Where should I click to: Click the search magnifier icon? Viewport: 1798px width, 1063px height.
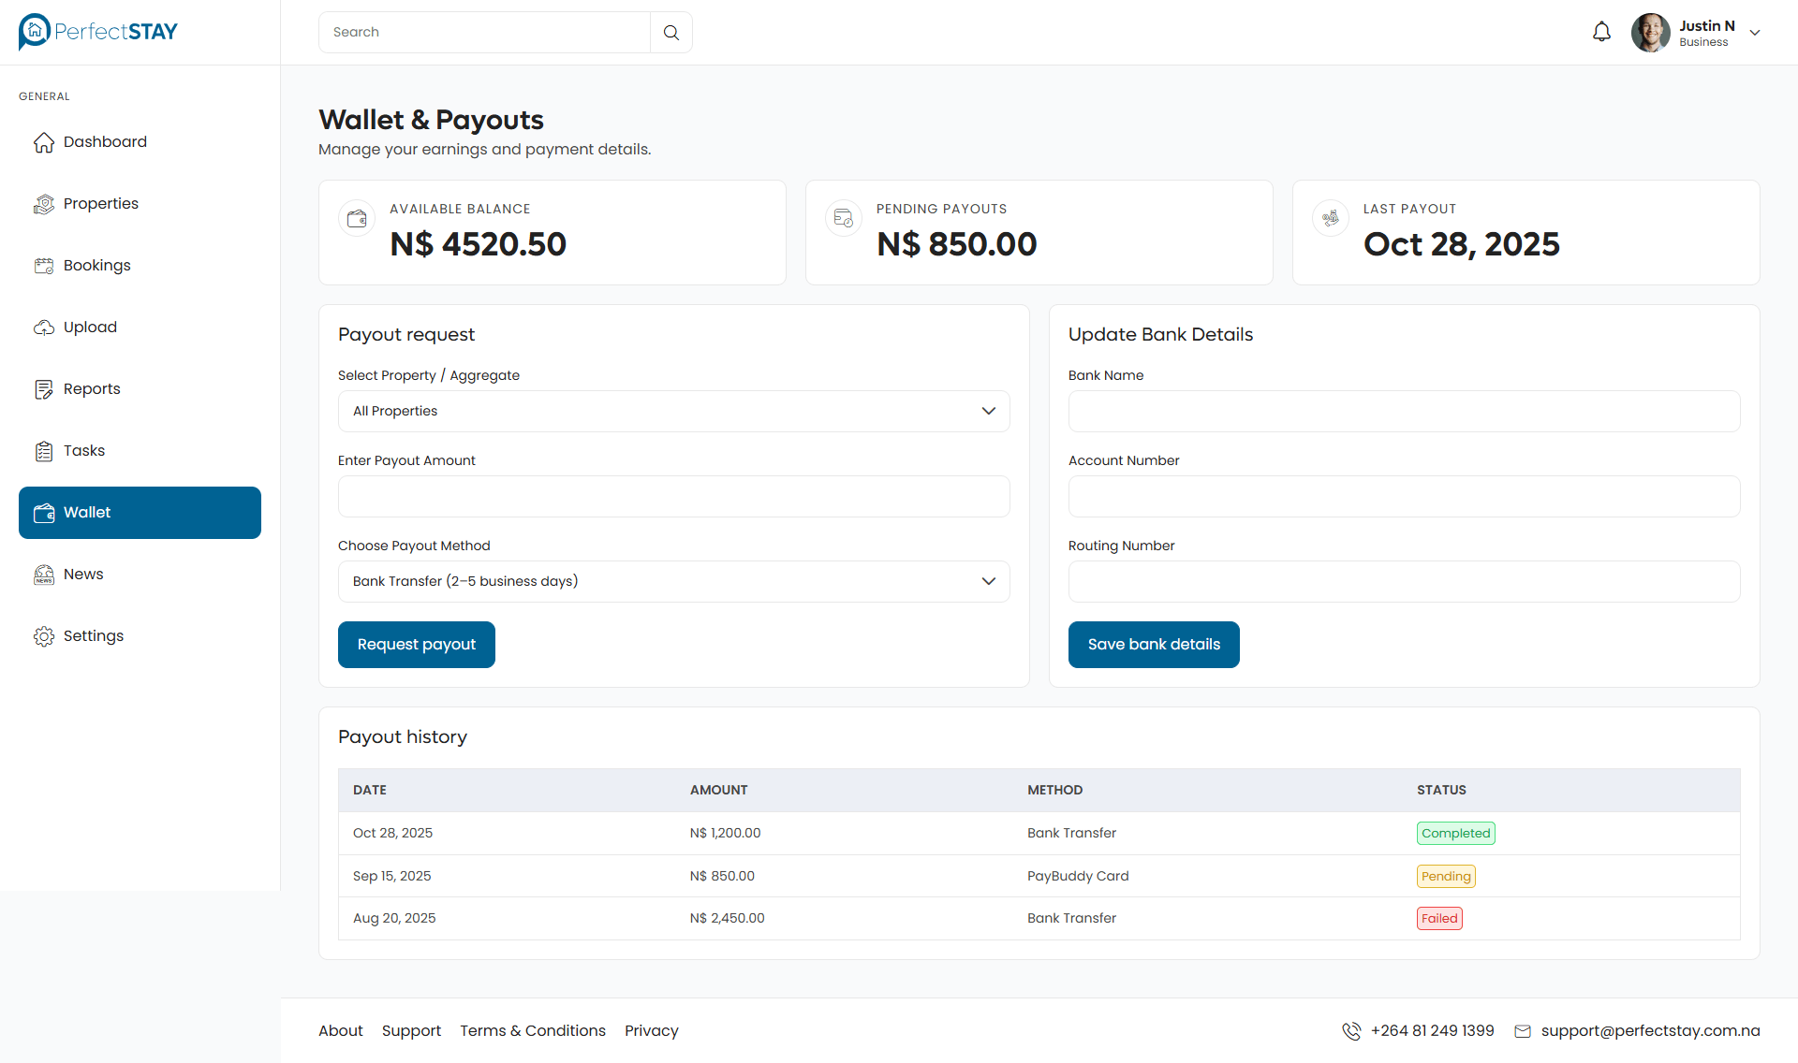[671, 32]
